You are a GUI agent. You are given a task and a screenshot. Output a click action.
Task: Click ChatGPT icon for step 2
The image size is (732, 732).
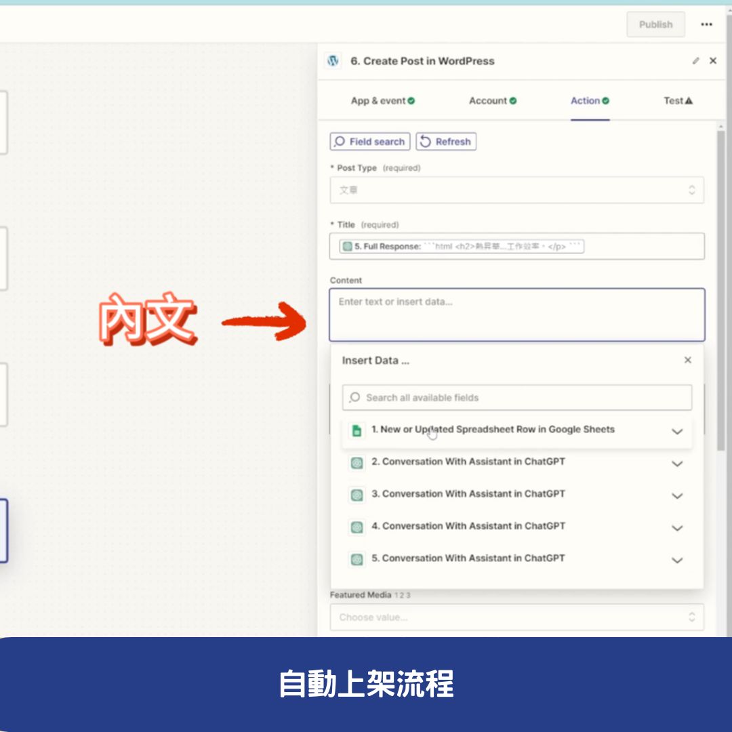[357, 463]
